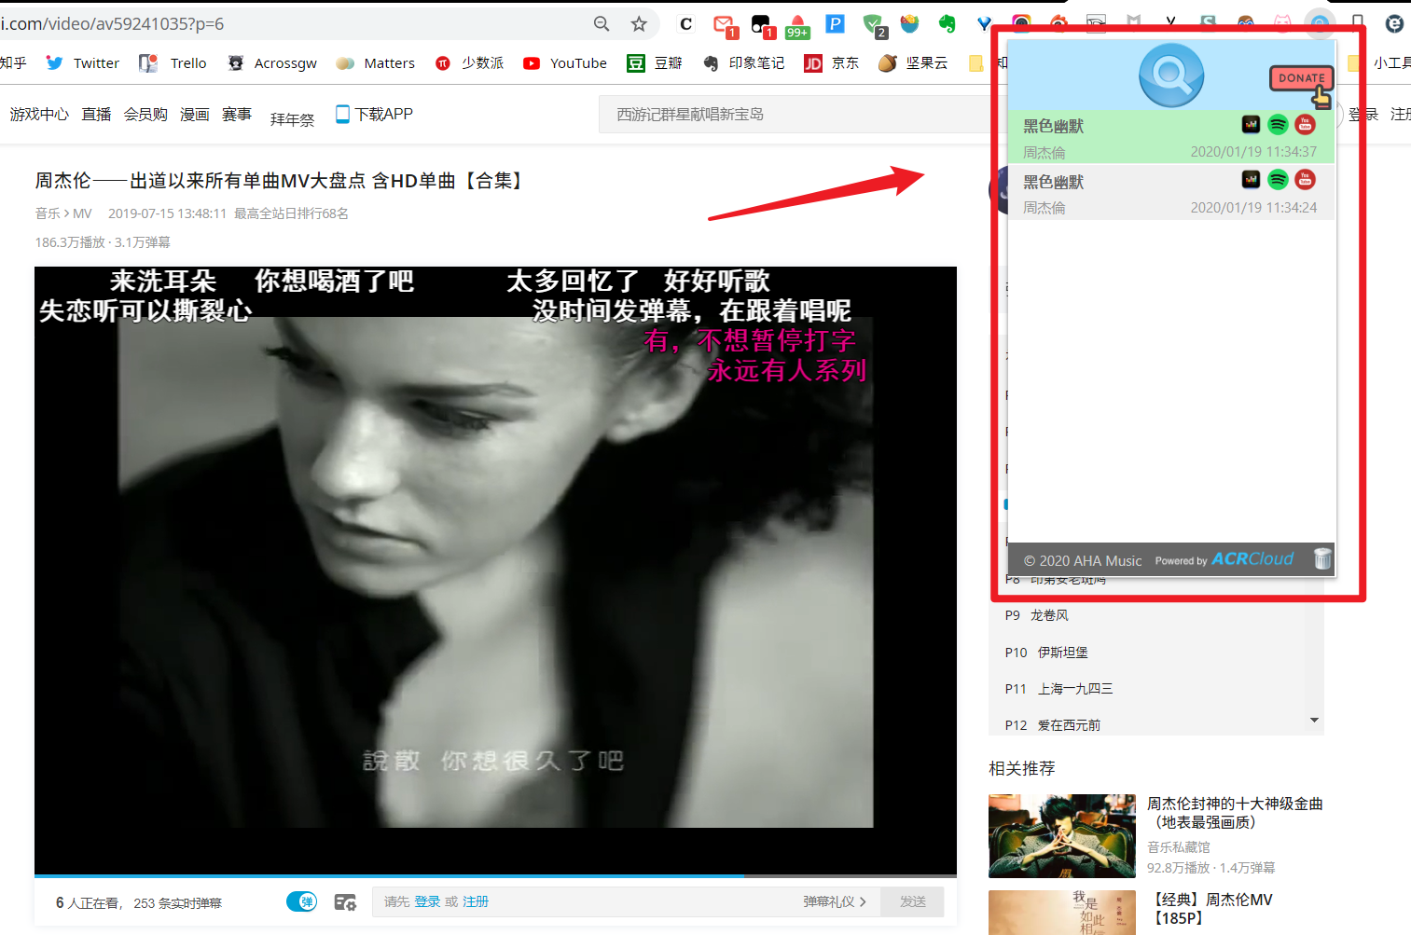Click the MV category breadcrumb
This screenshot has height=935, width=1411.
[82, 213]
